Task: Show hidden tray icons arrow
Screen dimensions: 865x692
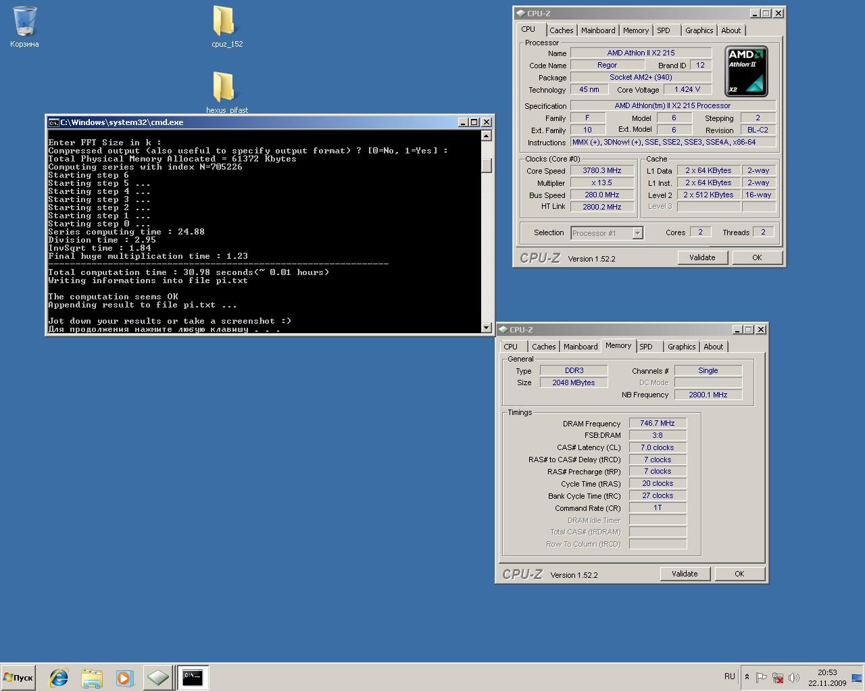Action: [747, 676]
